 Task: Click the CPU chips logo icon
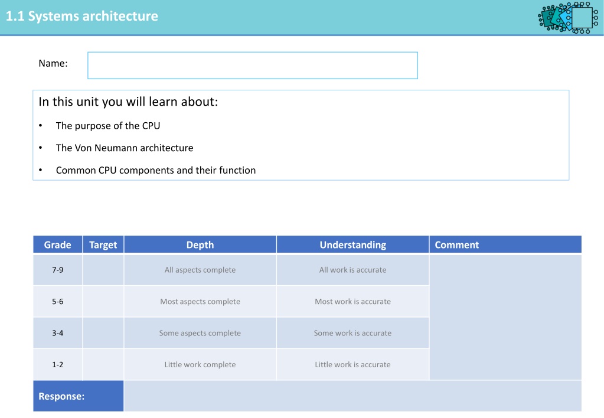[x=568, y=17]
